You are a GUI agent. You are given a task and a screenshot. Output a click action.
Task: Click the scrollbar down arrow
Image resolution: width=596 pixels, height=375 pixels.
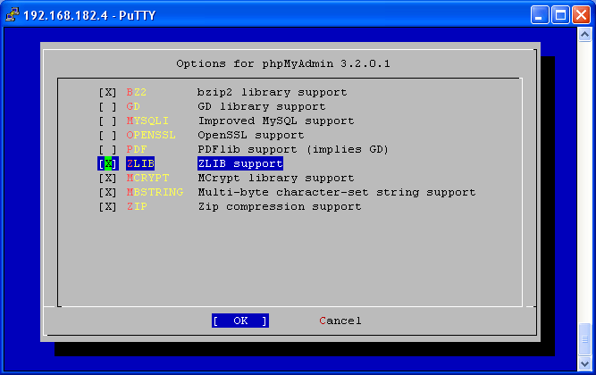(x=584, y=363)
